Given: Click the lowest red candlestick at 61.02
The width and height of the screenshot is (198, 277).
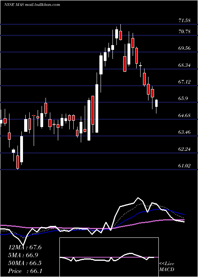Looking at the screenshot, I should coord(17,162).
